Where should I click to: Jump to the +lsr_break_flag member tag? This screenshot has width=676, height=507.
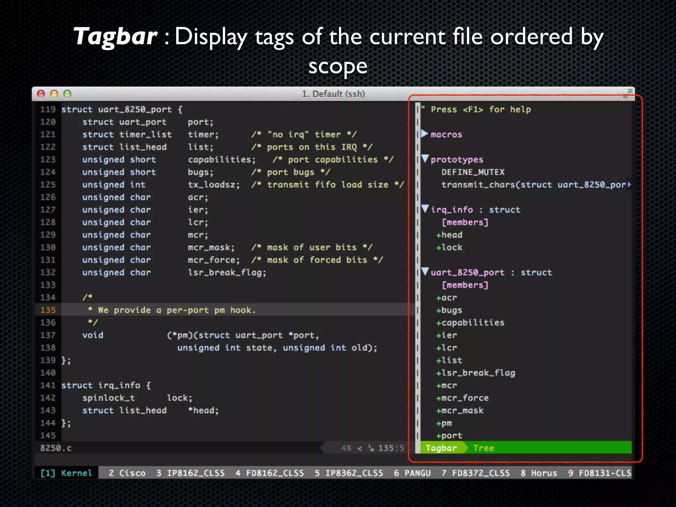click(476, 373)
